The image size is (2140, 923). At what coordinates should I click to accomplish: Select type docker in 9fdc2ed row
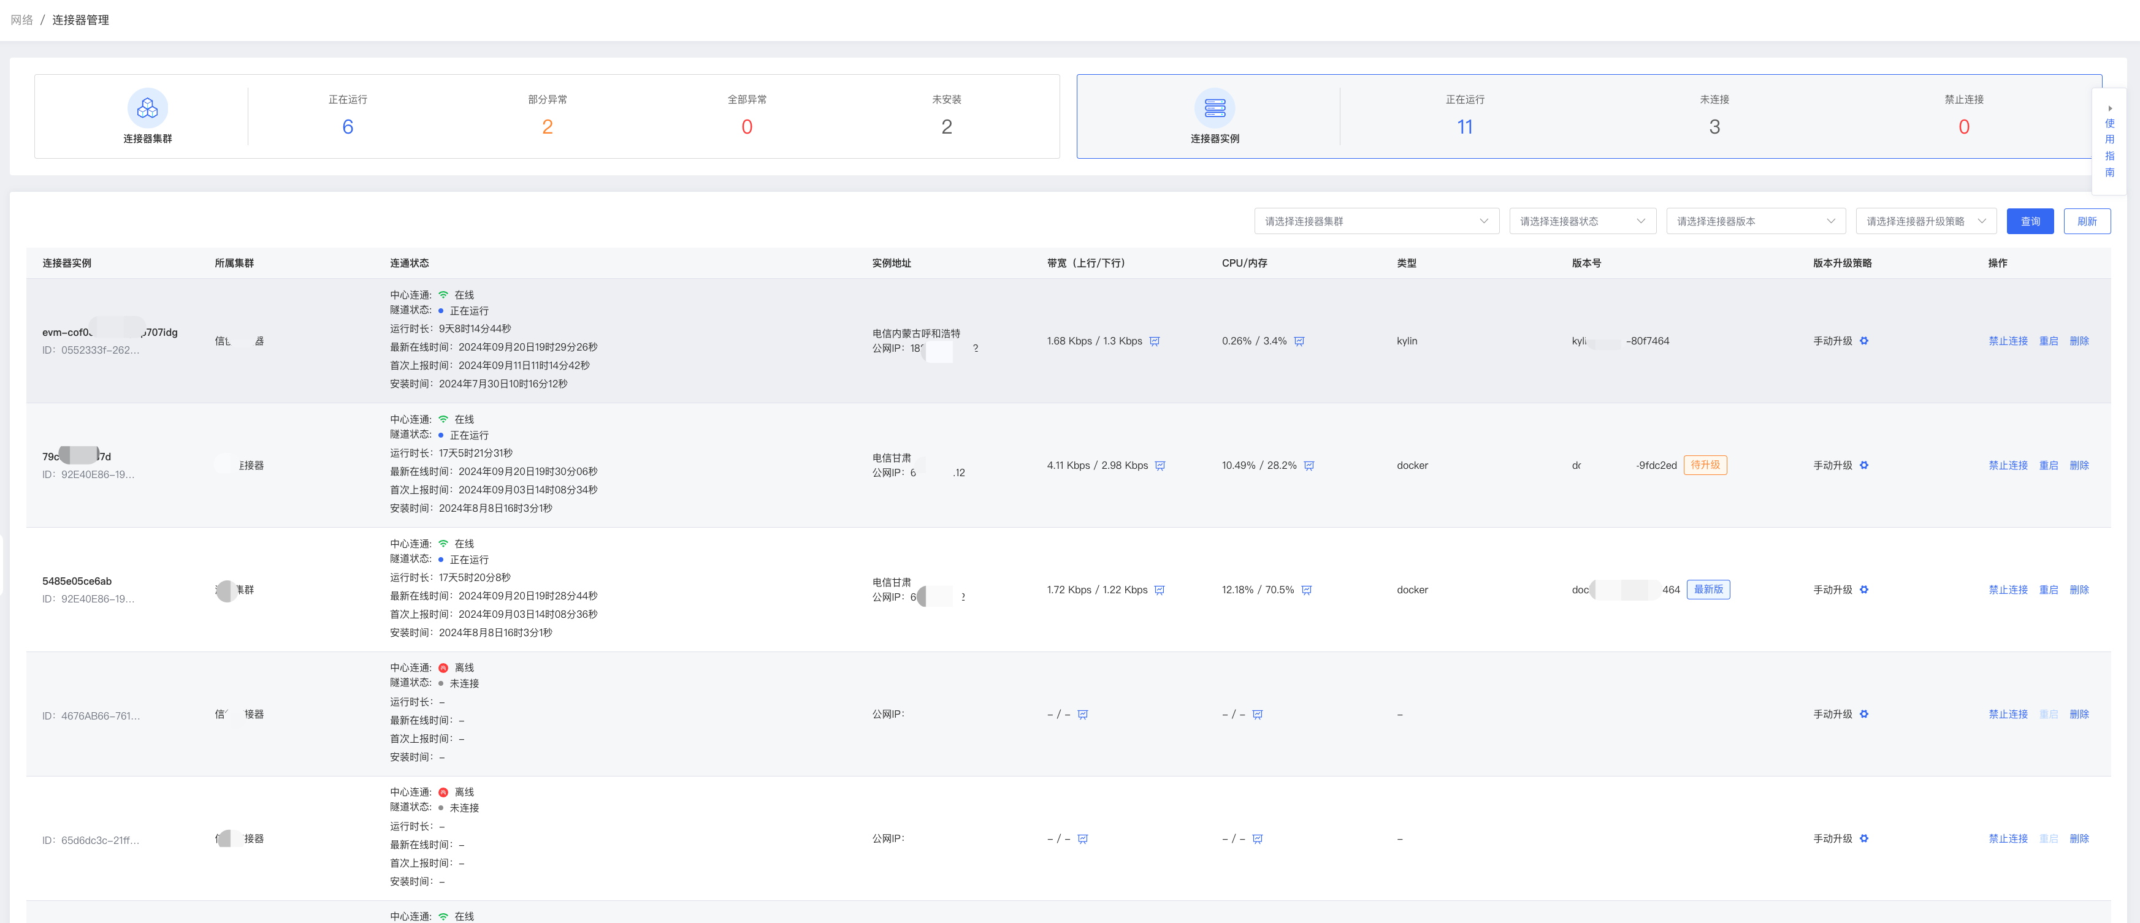[1412, 466]
